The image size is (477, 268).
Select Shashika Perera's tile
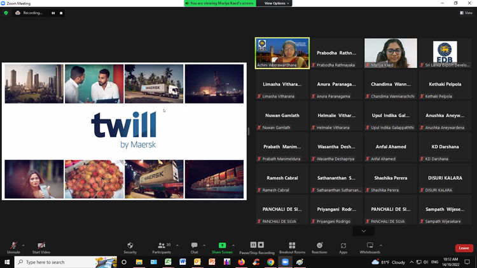[391, 178]
